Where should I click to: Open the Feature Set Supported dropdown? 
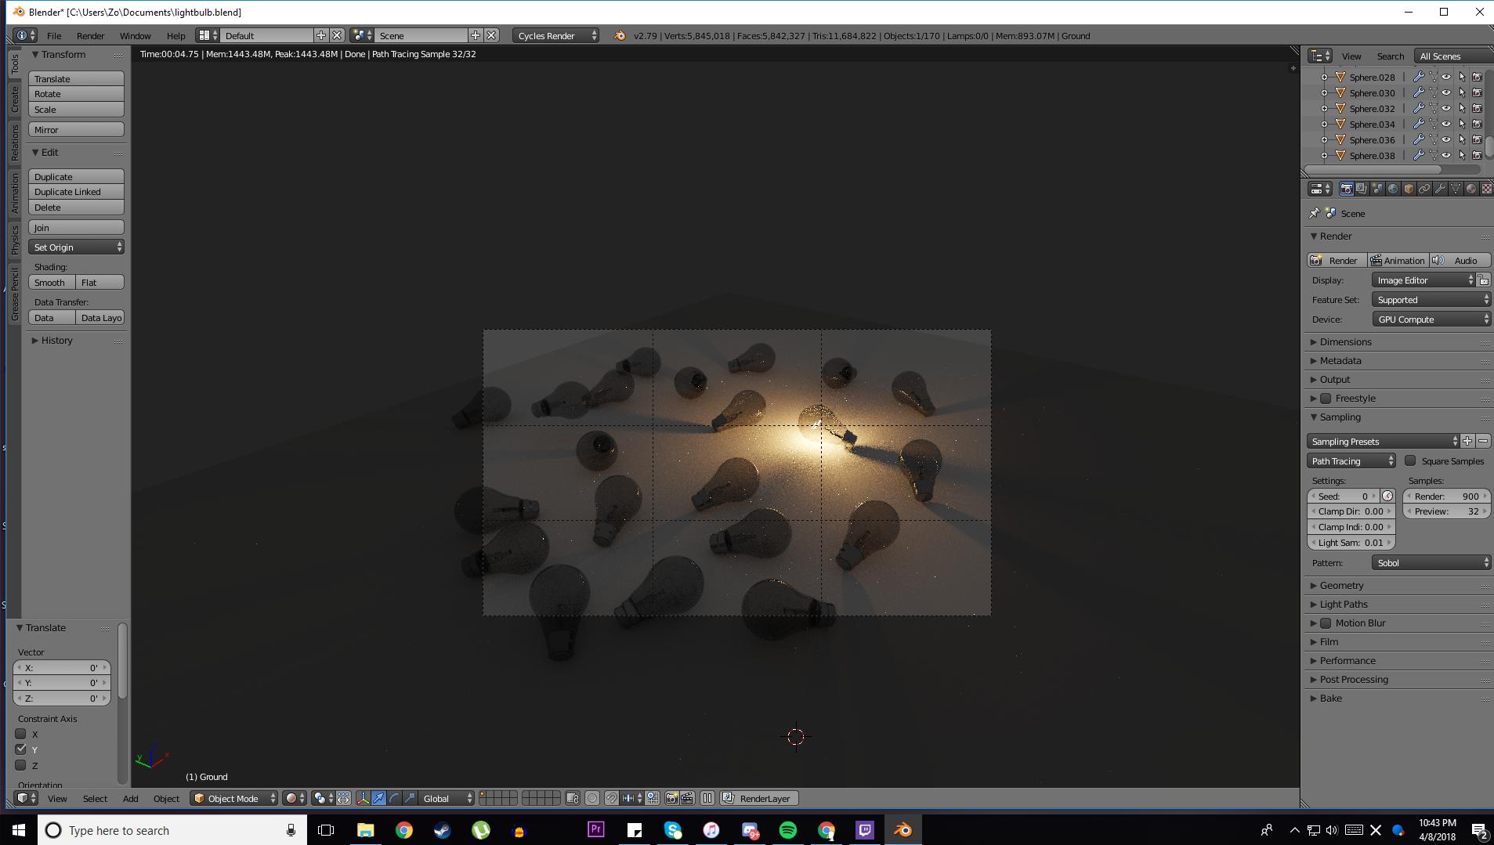click(1431, 299)
